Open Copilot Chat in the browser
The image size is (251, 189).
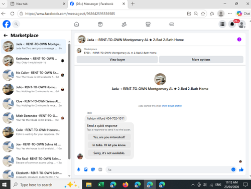click(243, 14)
